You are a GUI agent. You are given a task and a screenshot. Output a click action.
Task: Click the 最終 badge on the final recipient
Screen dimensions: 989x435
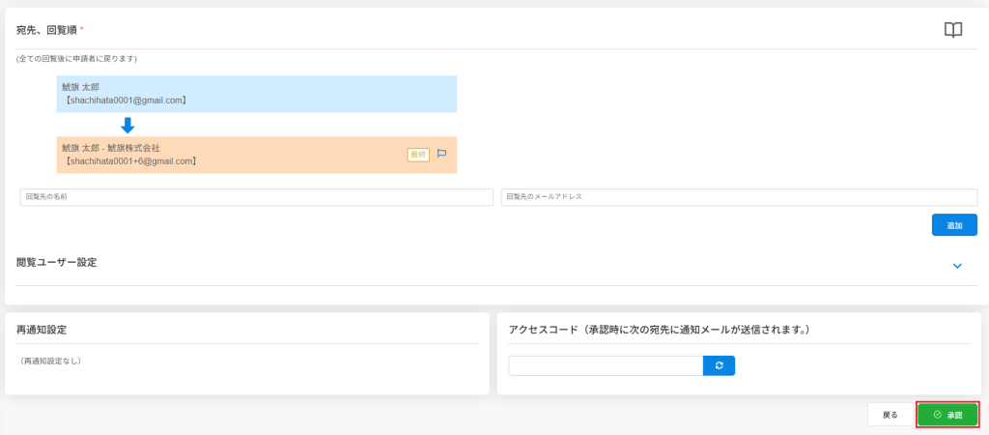point(418,154)
